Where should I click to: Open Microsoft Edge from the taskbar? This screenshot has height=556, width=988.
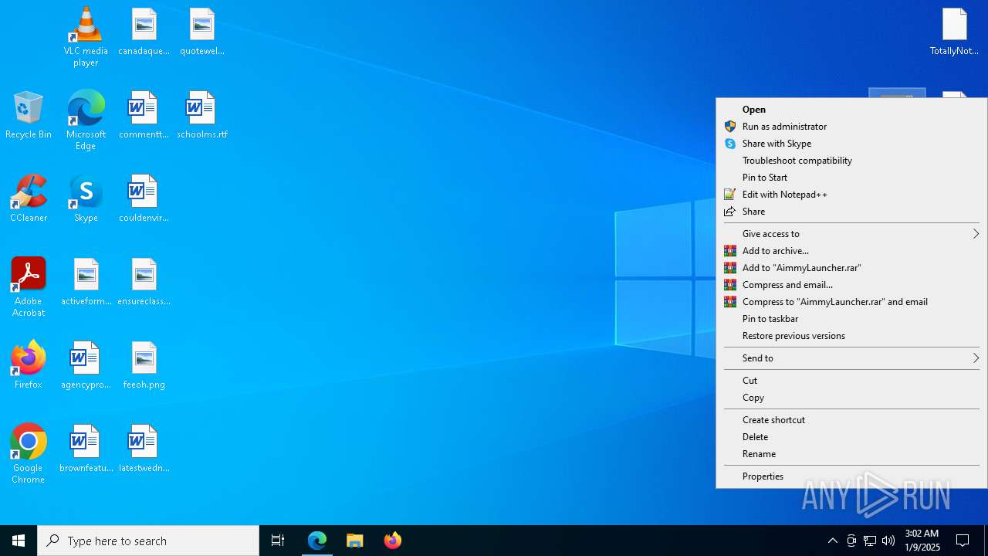click(317, 541)
